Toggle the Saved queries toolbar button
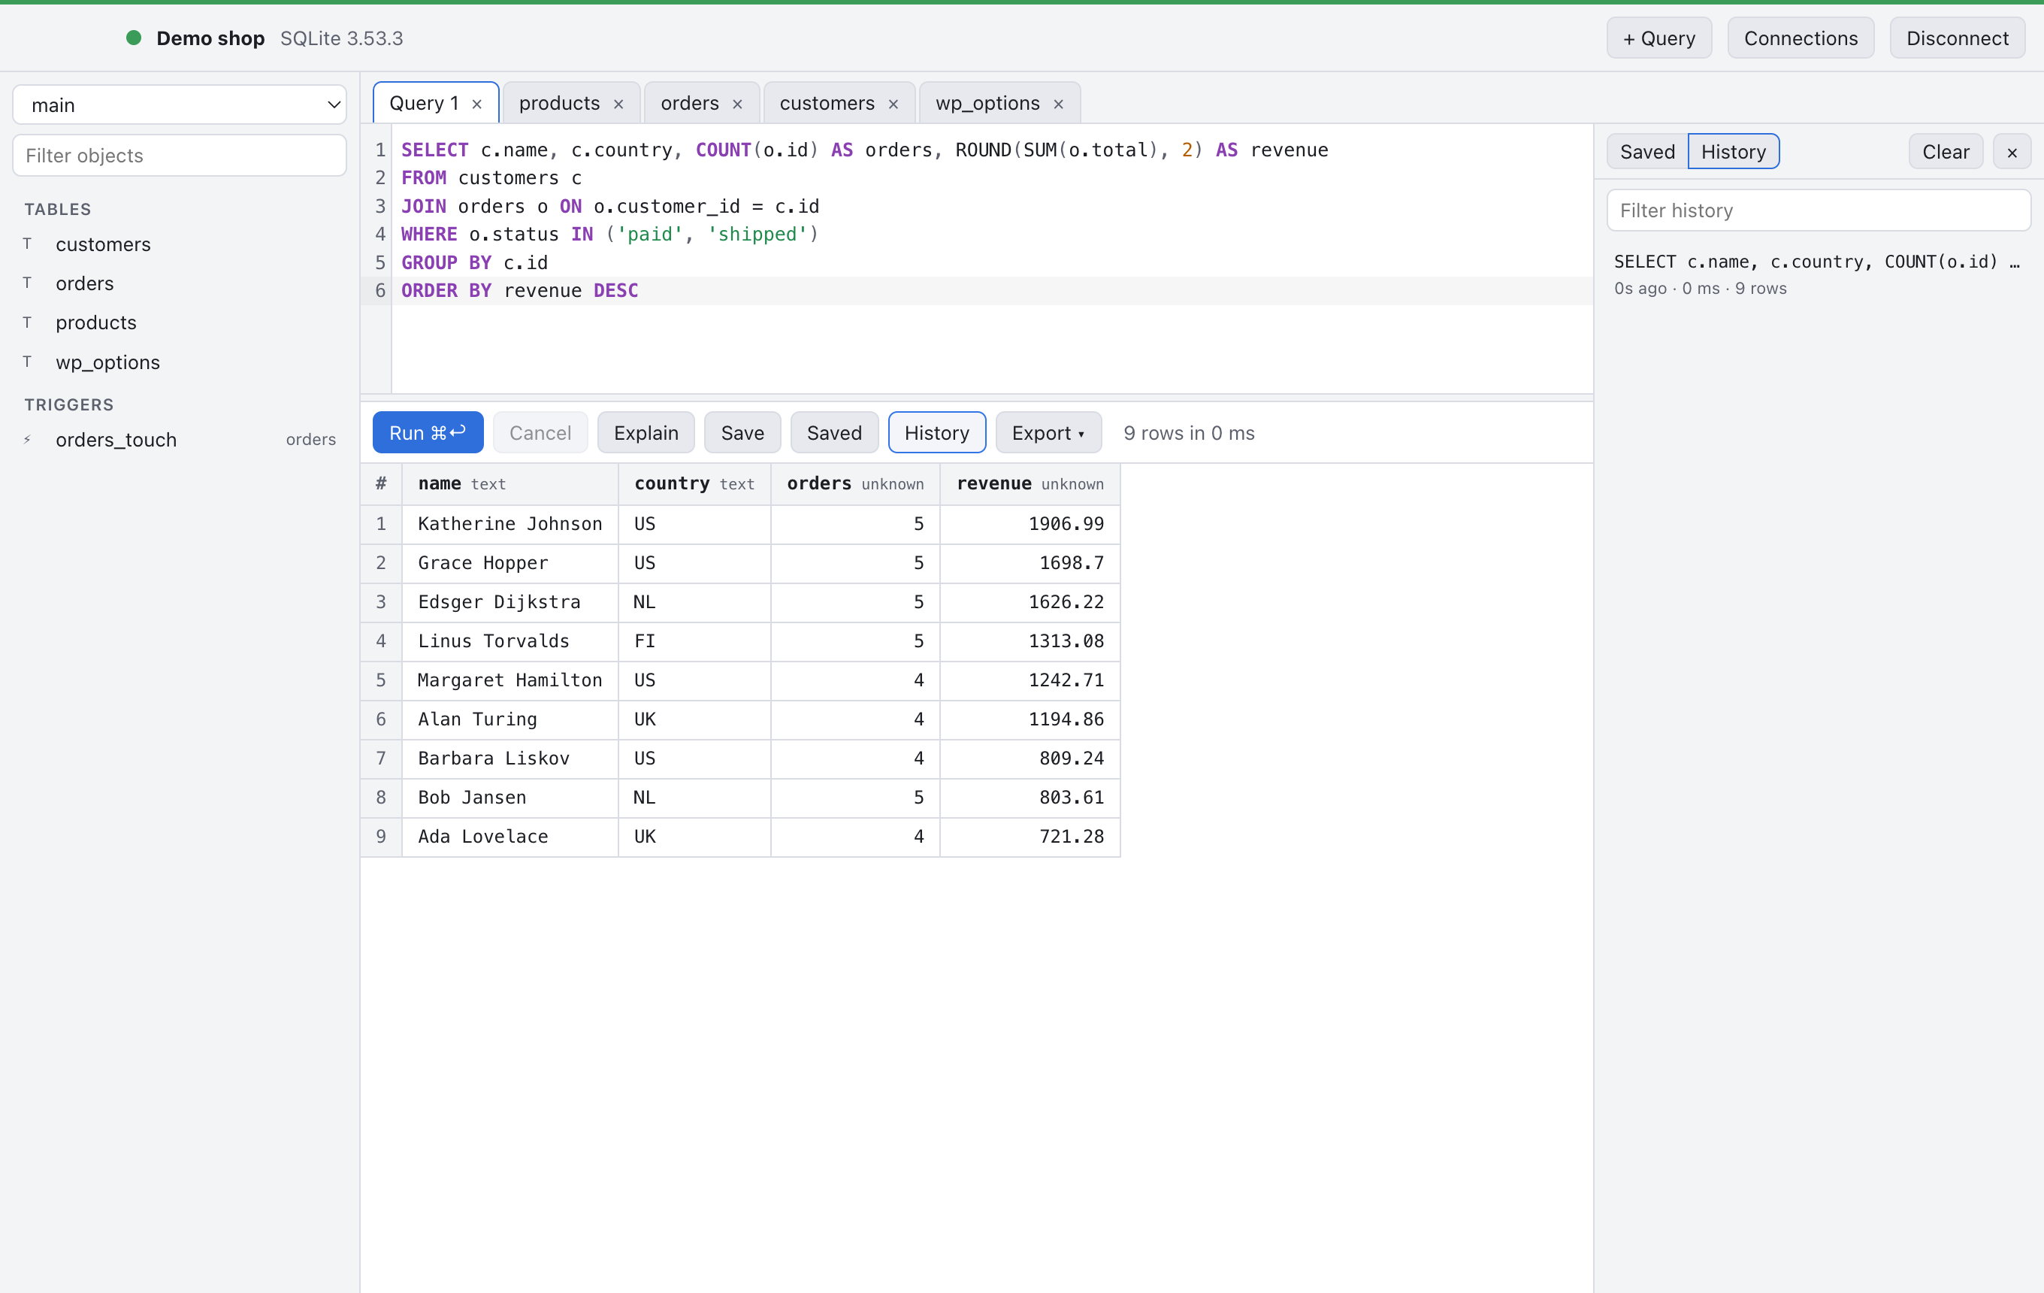This screenshot has height=1293, width=2044. [x=833, y=433]
